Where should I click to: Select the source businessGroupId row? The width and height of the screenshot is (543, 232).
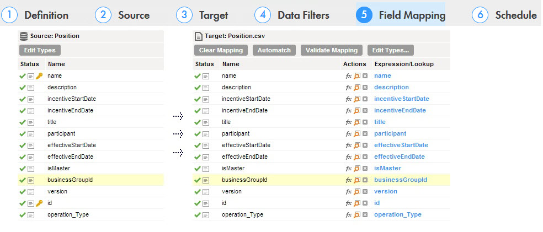[91, 180]
